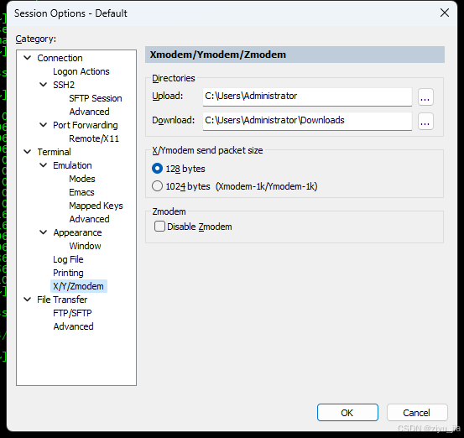Open the Appearance category
This screenshot has width=464, height=438.
click(x=77, y=232)
